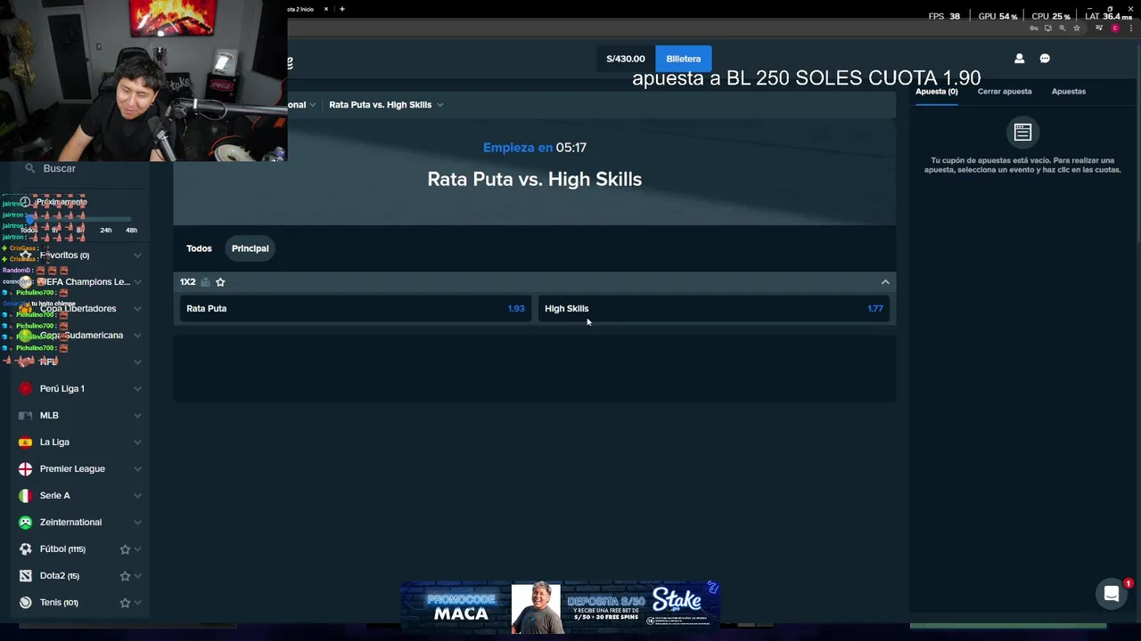
Task: Expand the Serie A chevron
Action: [x=137, y=496]
